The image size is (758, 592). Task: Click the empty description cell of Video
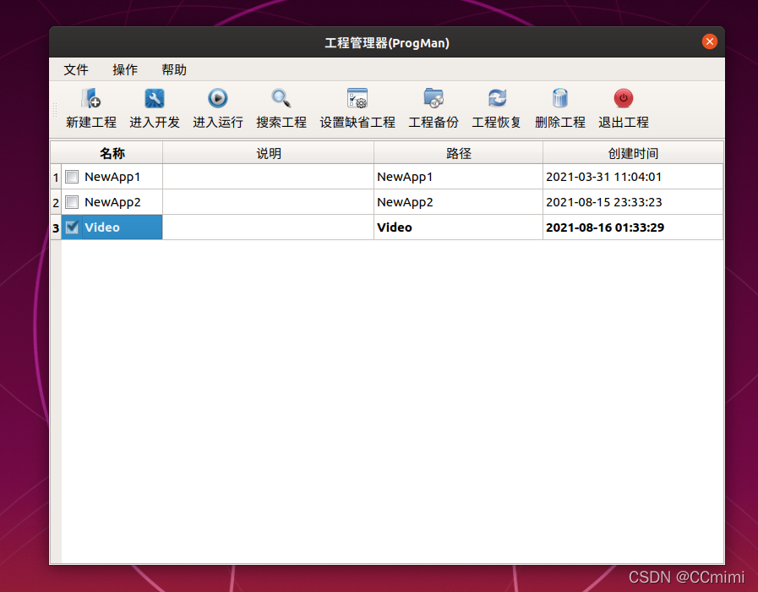point(268,227)
